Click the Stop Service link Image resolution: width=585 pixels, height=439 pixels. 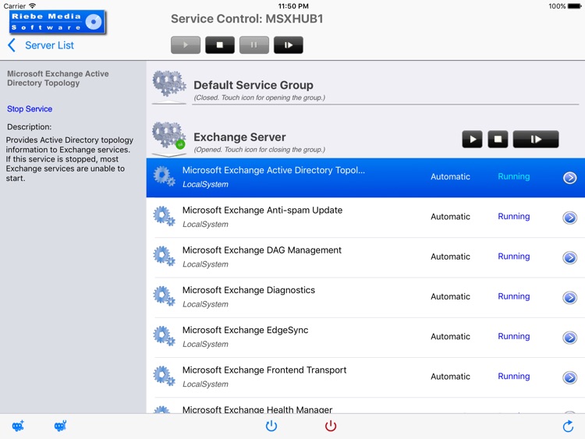[x=30, y=109]
